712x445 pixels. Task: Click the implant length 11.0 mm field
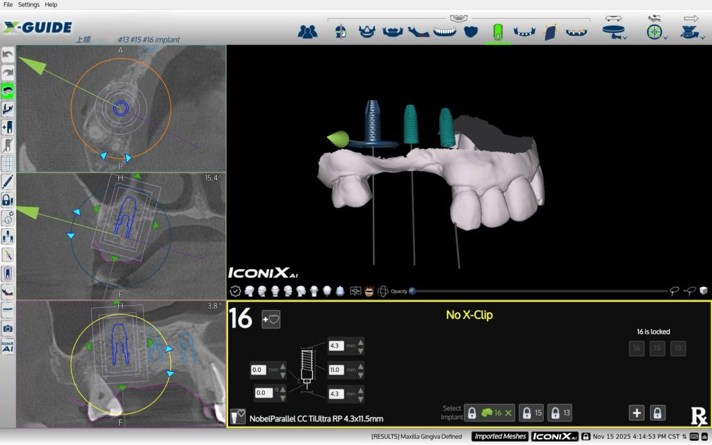tap(337, 370)
